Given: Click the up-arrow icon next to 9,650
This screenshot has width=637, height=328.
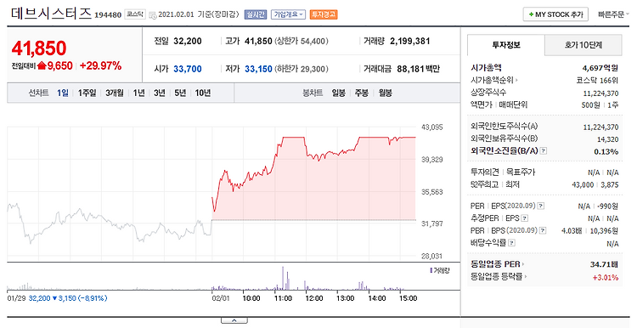Looking at the screenshot, I should [42, 65].
